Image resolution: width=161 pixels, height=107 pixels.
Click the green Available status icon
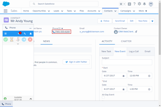pos(5,99)
